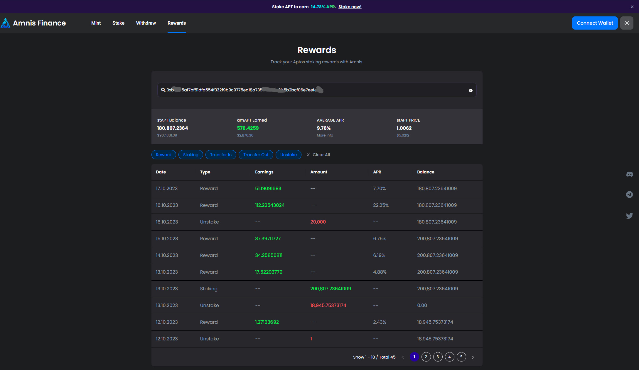Open the Withdraw tab
Viewport: 639px width, 370px height.
coord(146,23)
